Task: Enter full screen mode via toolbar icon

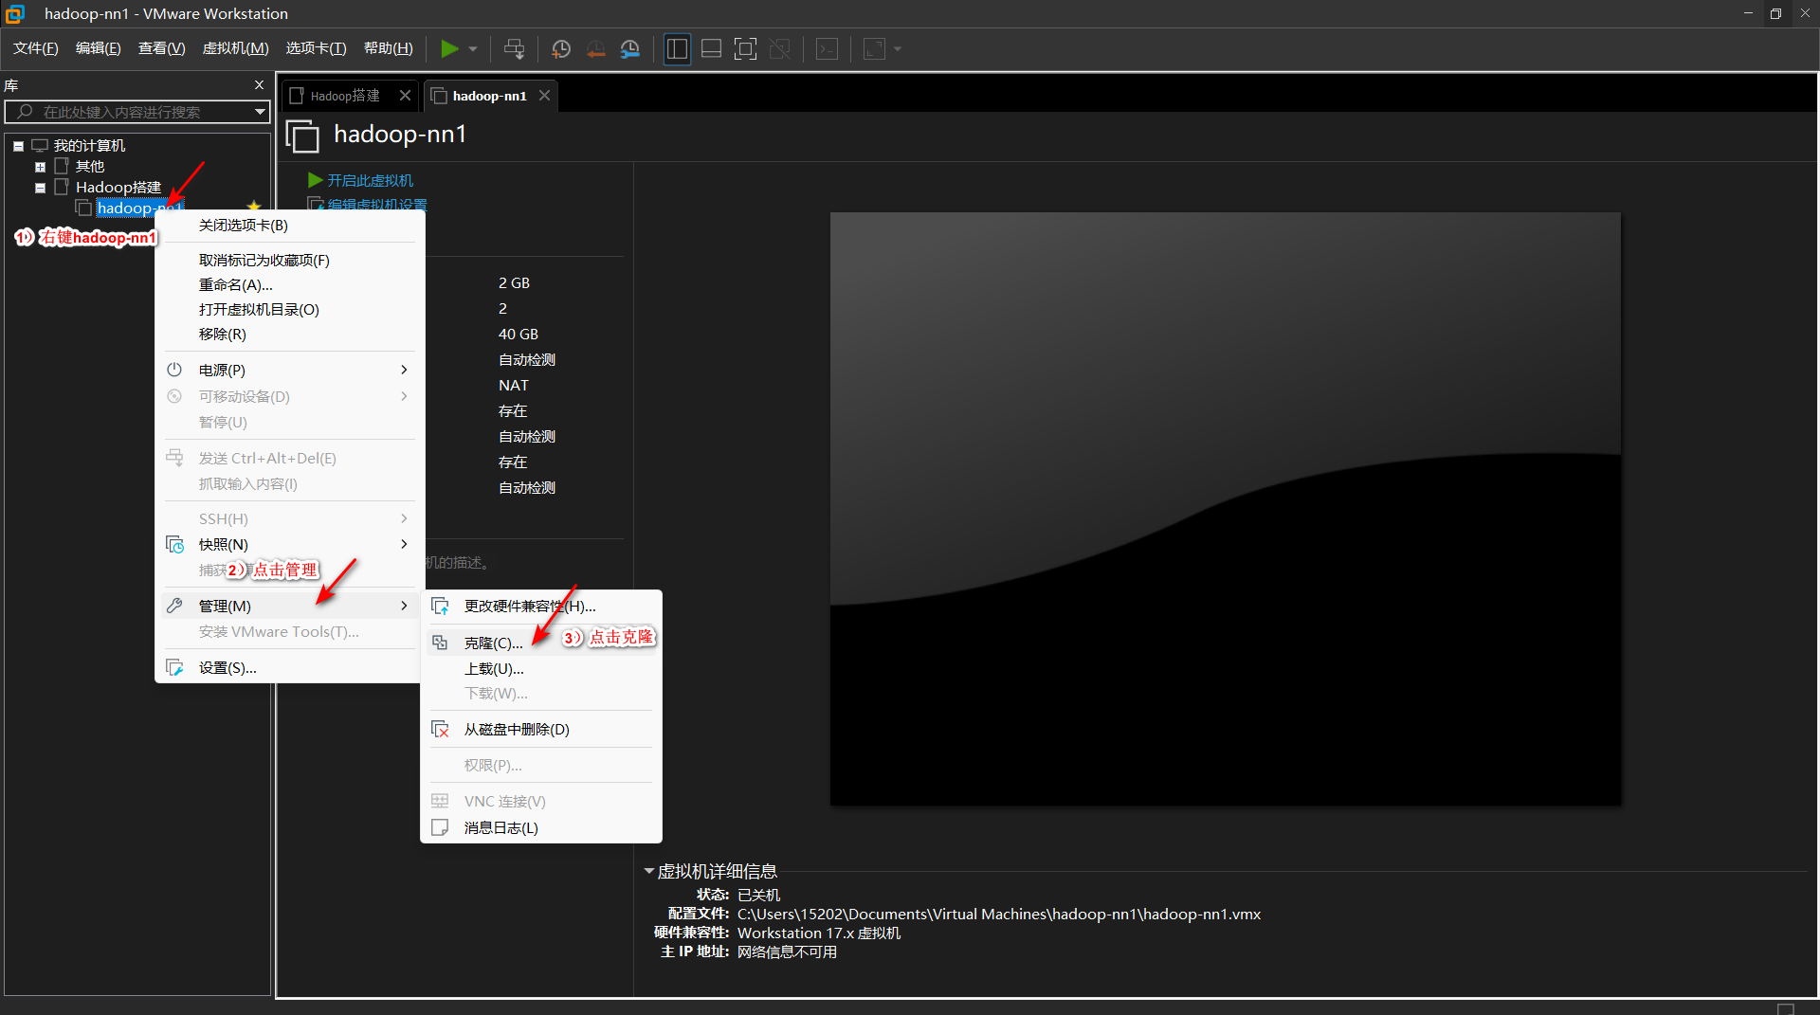Action: (745, 48)
